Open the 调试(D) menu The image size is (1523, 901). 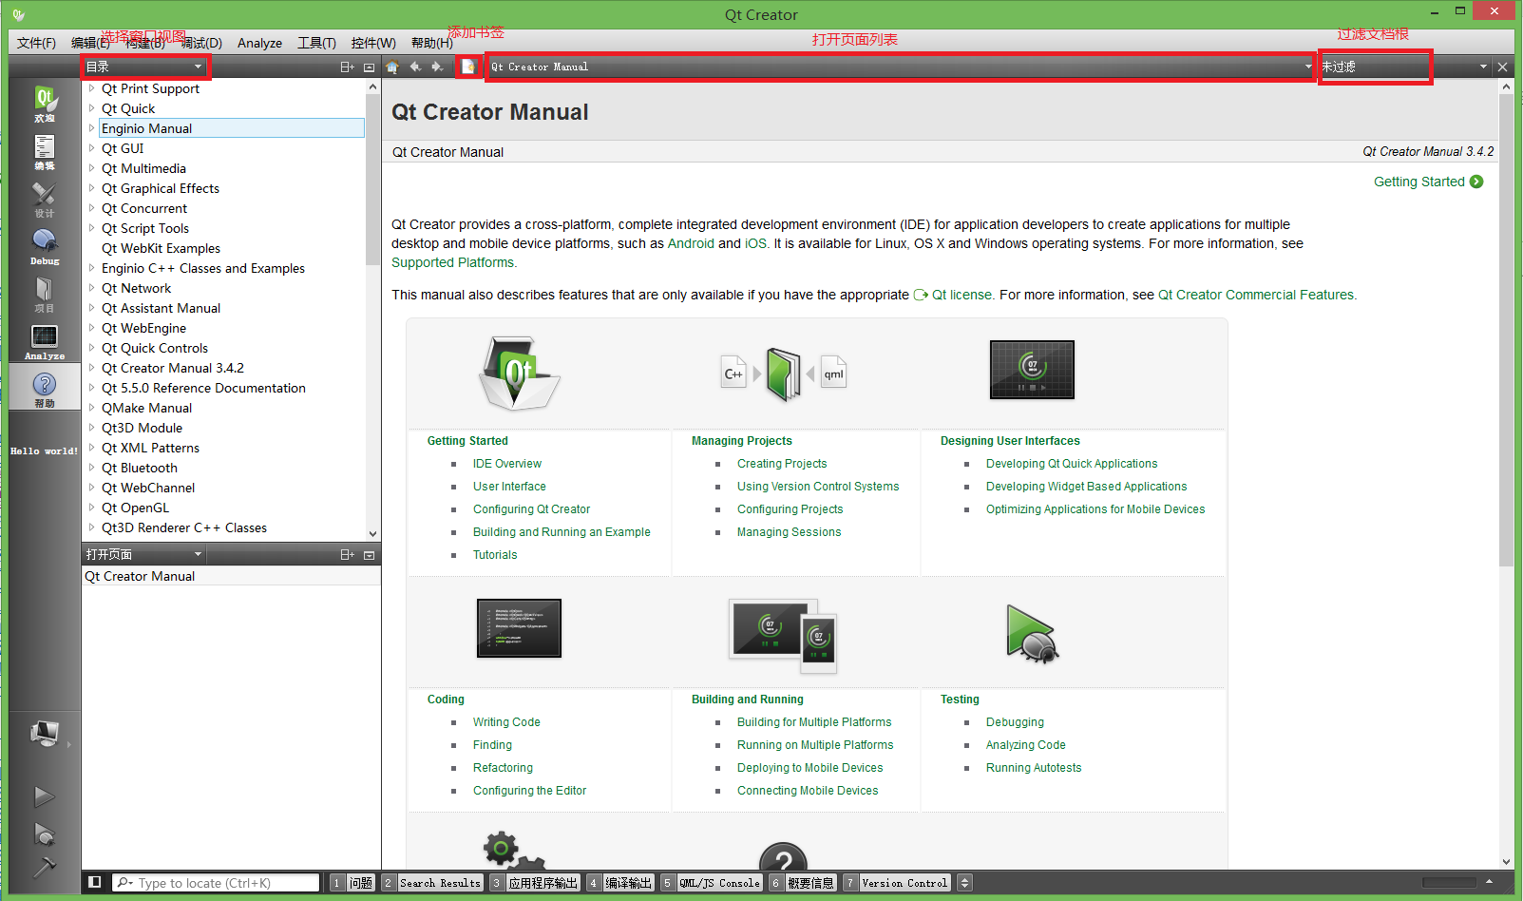click(201, 43)
